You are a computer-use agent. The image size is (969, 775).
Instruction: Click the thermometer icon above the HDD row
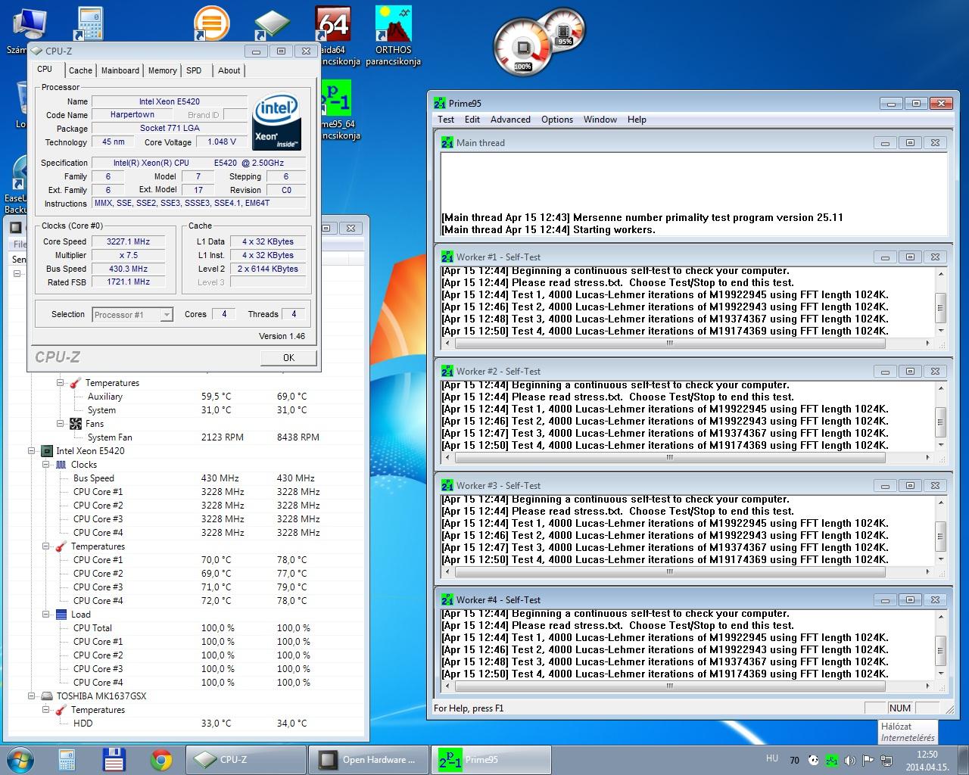click(61, 710)
